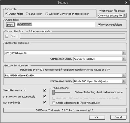
Task: Click the automatic convert folder path field
Action: 73,36
